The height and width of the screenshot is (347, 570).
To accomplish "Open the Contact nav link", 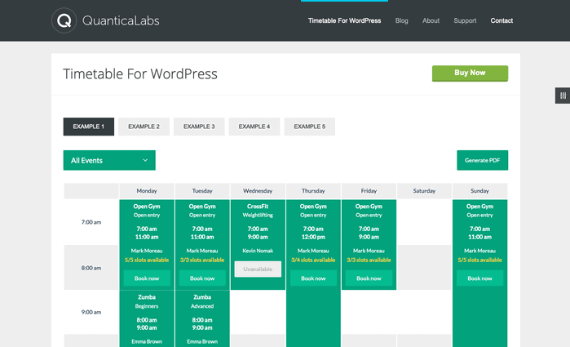I will click(x=502, y=20).
